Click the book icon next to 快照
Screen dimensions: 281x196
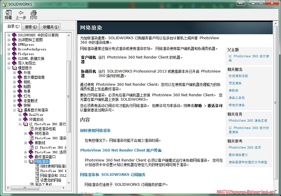click(20, 105)
